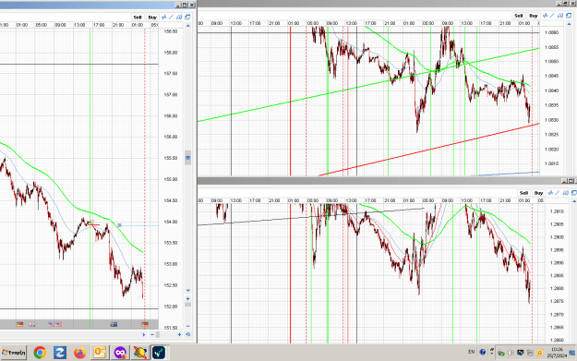Click Sell in the left chart window
The width and height of the screenshot is (577, 361).
click(138, 18)
